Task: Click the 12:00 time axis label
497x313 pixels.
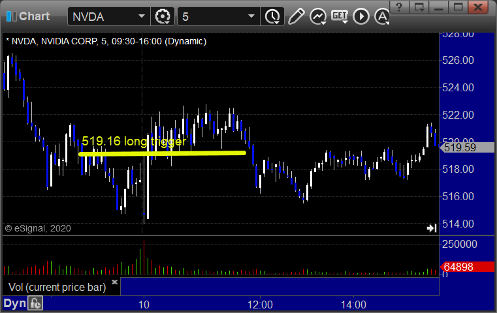Action: (x=260, y=305)
